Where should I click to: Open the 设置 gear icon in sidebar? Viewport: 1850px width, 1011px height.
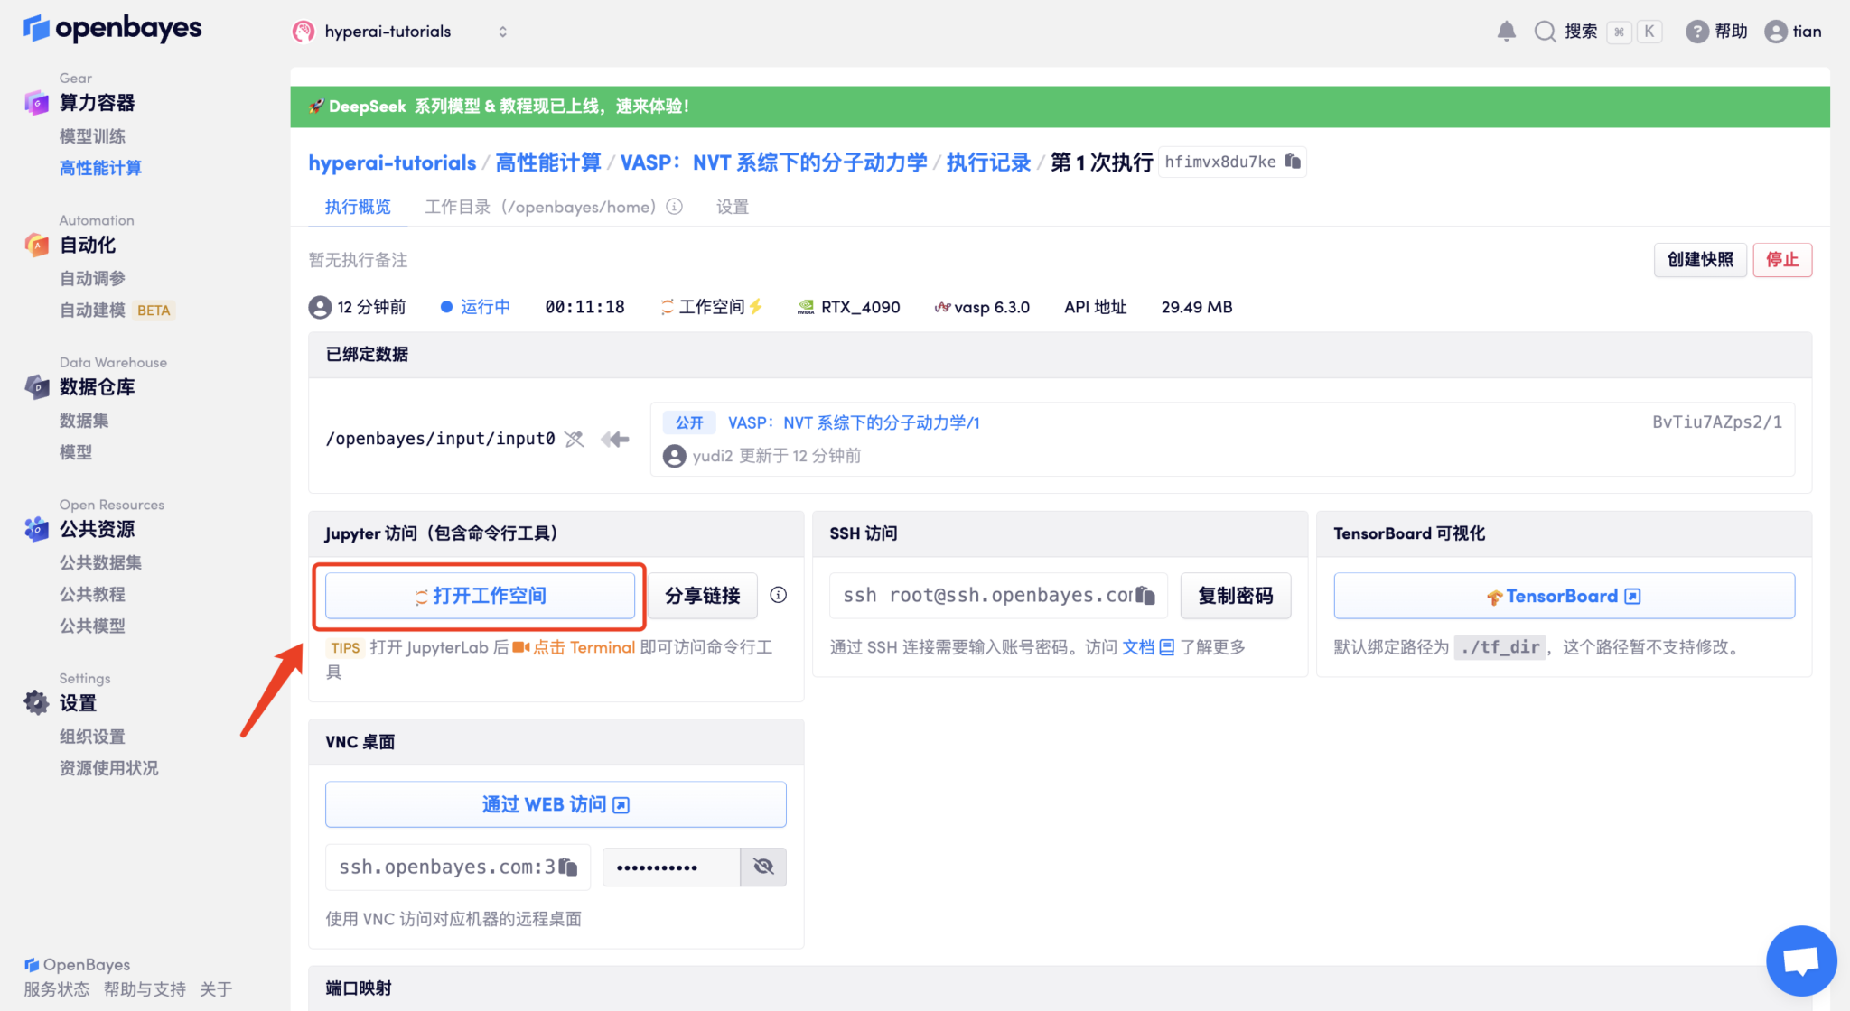pyautogui.click(x=36, y=703)
